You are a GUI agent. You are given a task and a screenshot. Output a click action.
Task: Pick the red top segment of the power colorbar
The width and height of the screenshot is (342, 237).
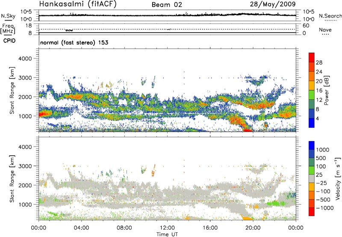click(x=312, y=57)
